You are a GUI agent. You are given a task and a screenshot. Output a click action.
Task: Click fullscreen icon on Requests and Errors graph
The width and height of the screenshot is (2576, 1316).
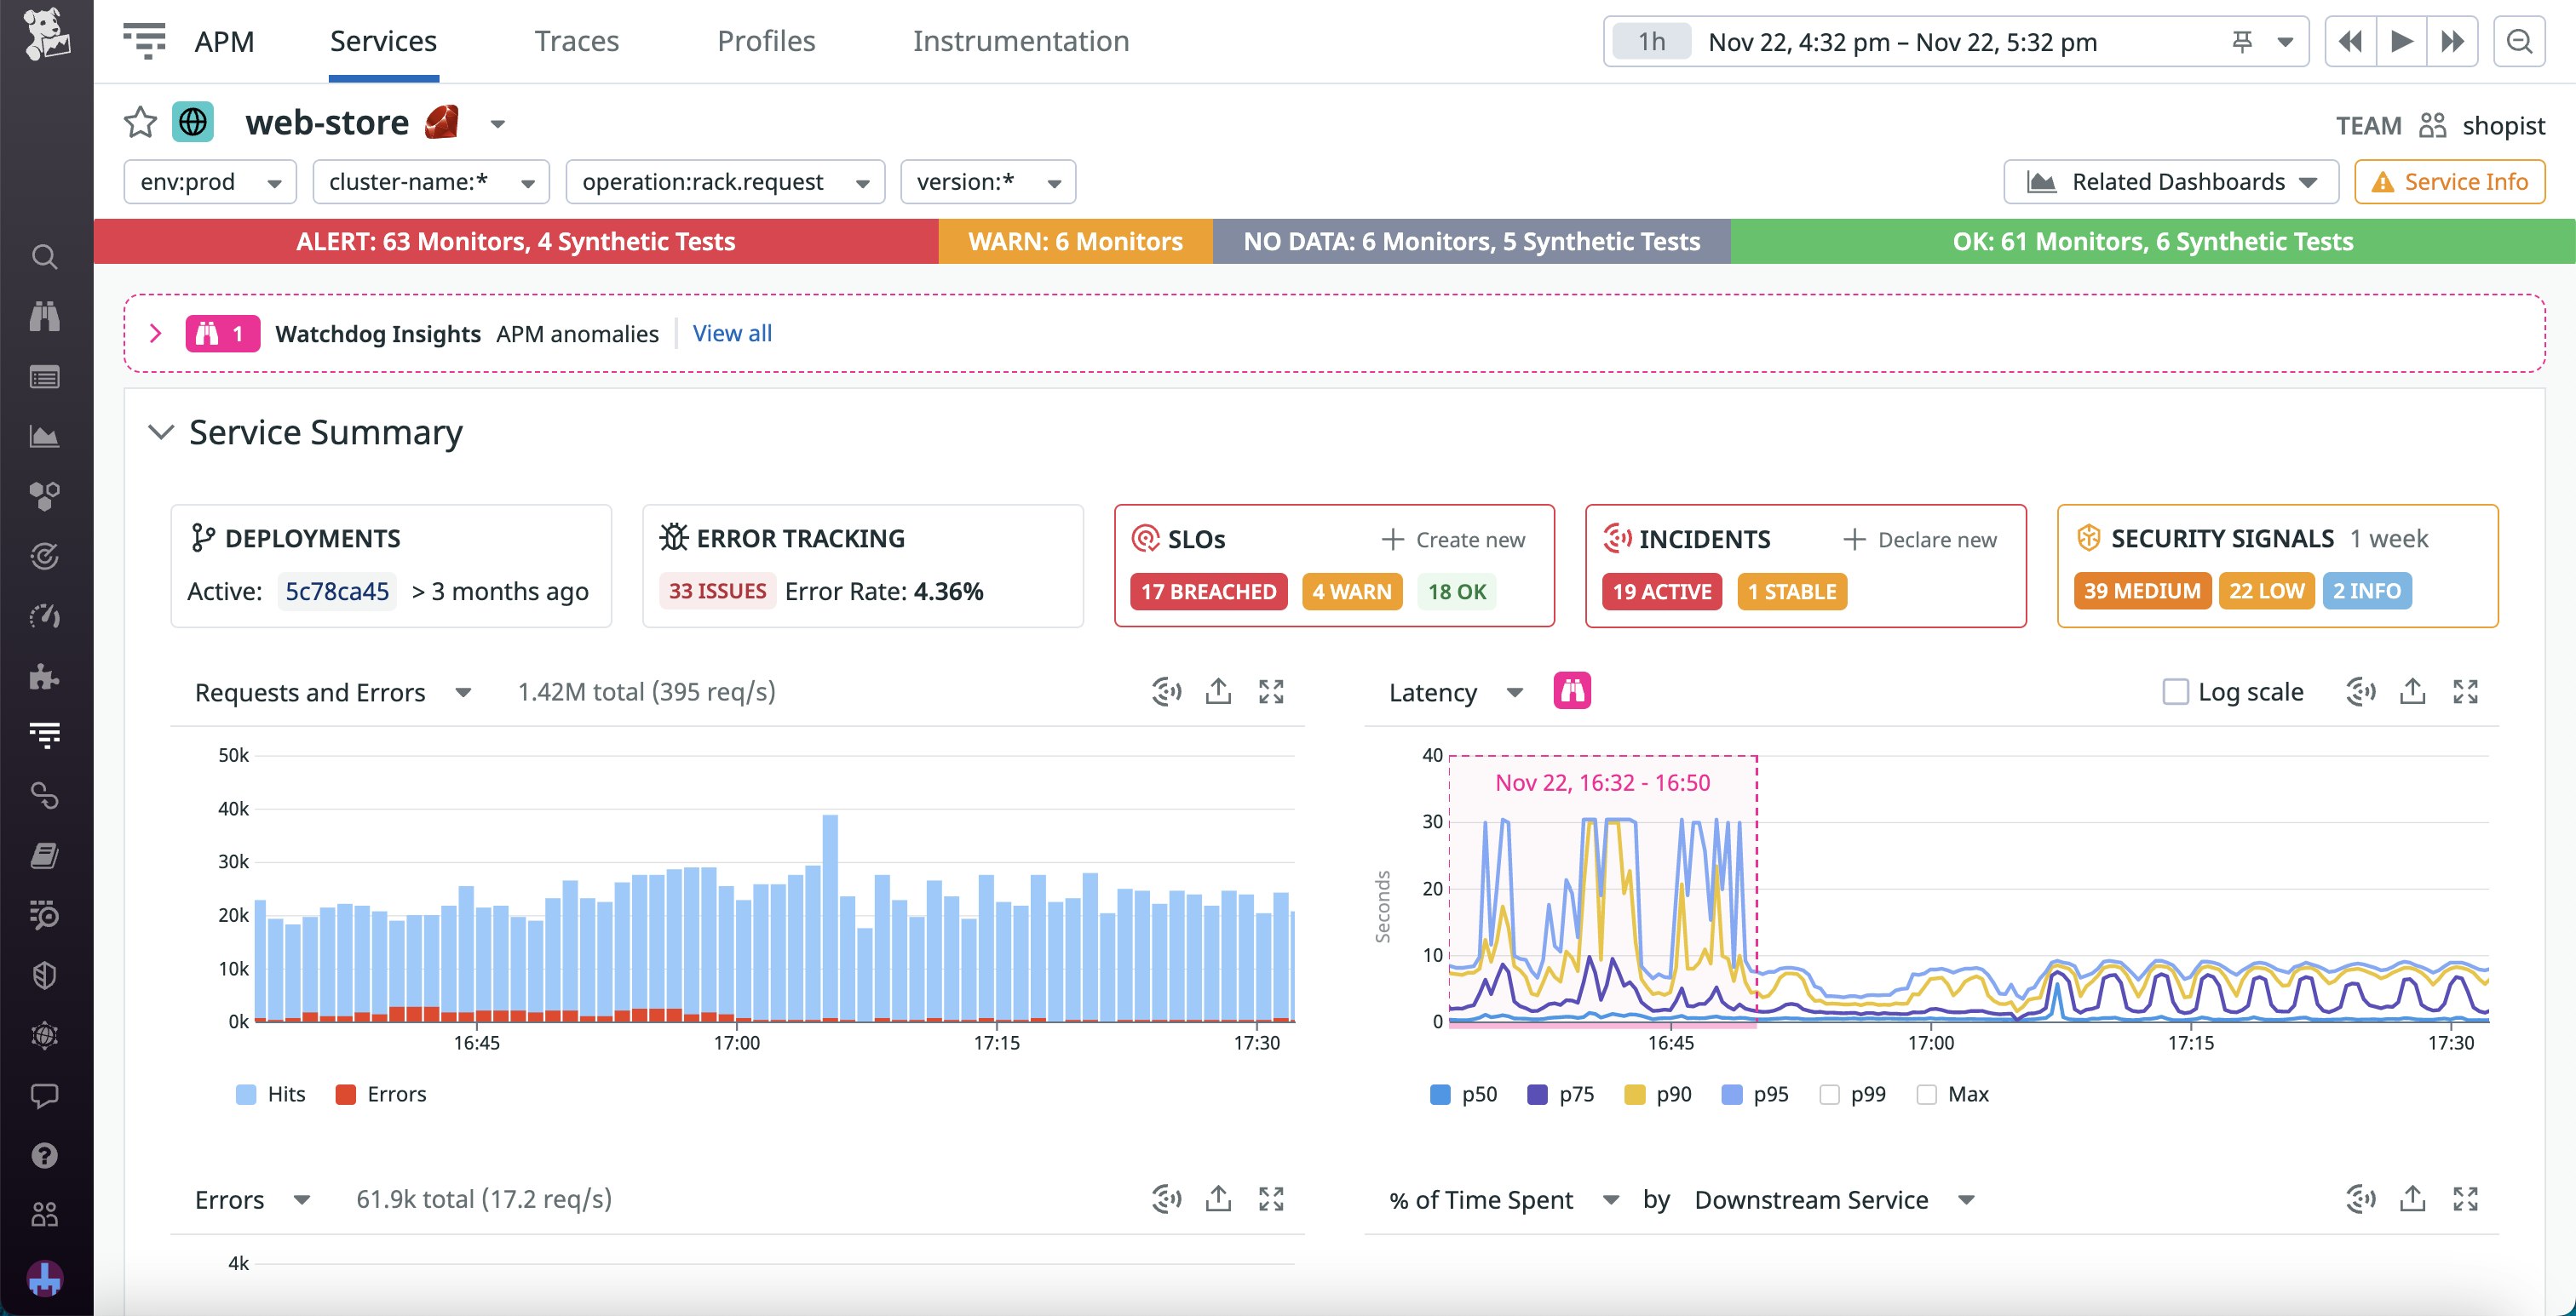coord(1270,691)
